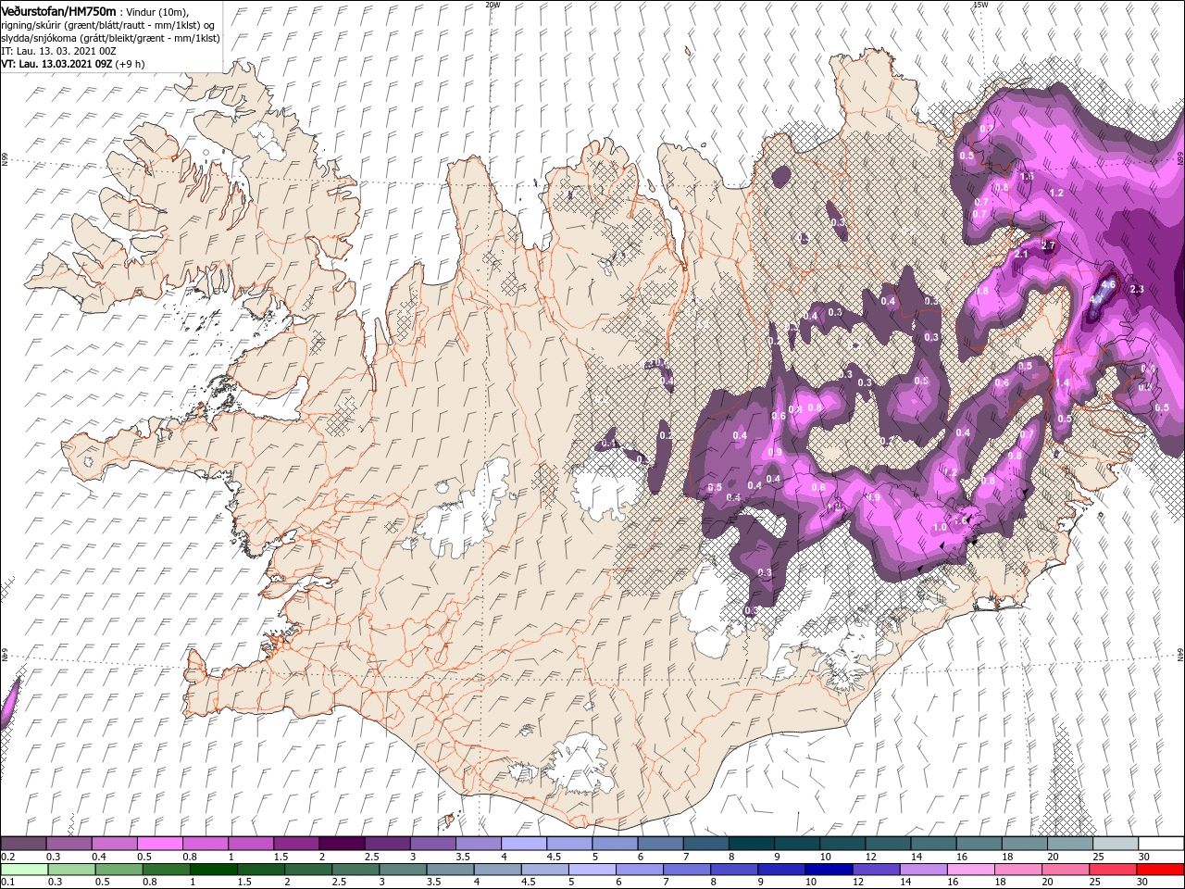Image resolution: width=1185 pixels, height=889 pixels.
Task: Click the 'rigning/skúrir' description line
Action: pos(108,25)
